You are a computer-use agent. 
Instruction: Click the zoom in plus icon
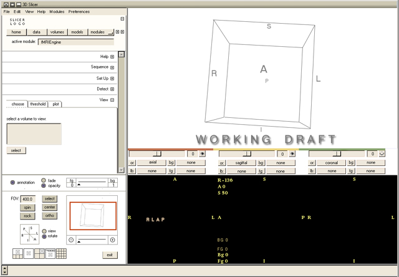coord(112,240)
